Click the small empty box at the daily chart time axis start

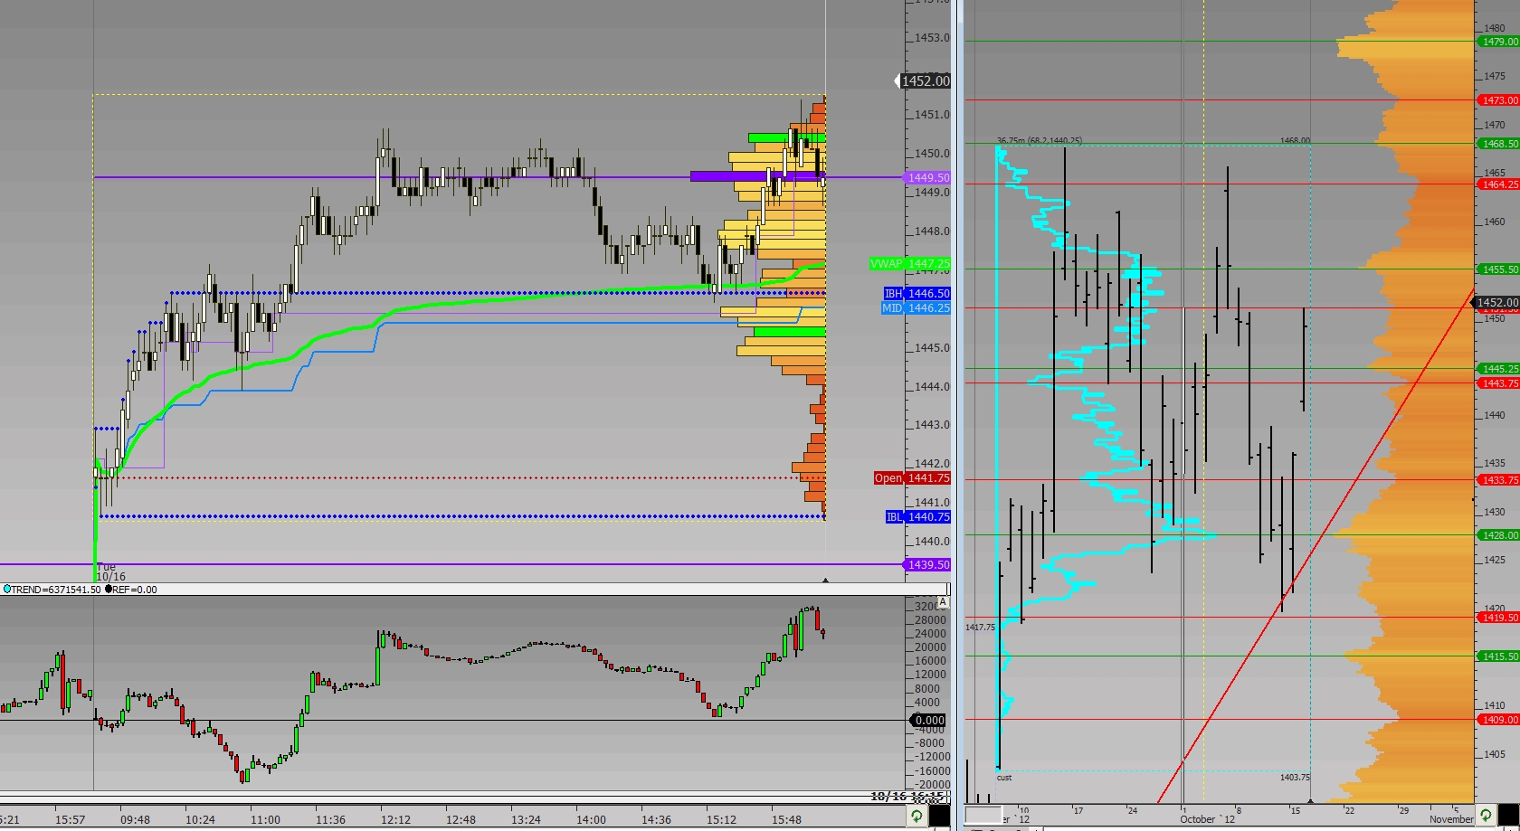pyautogui.click(x=983, y=815)
